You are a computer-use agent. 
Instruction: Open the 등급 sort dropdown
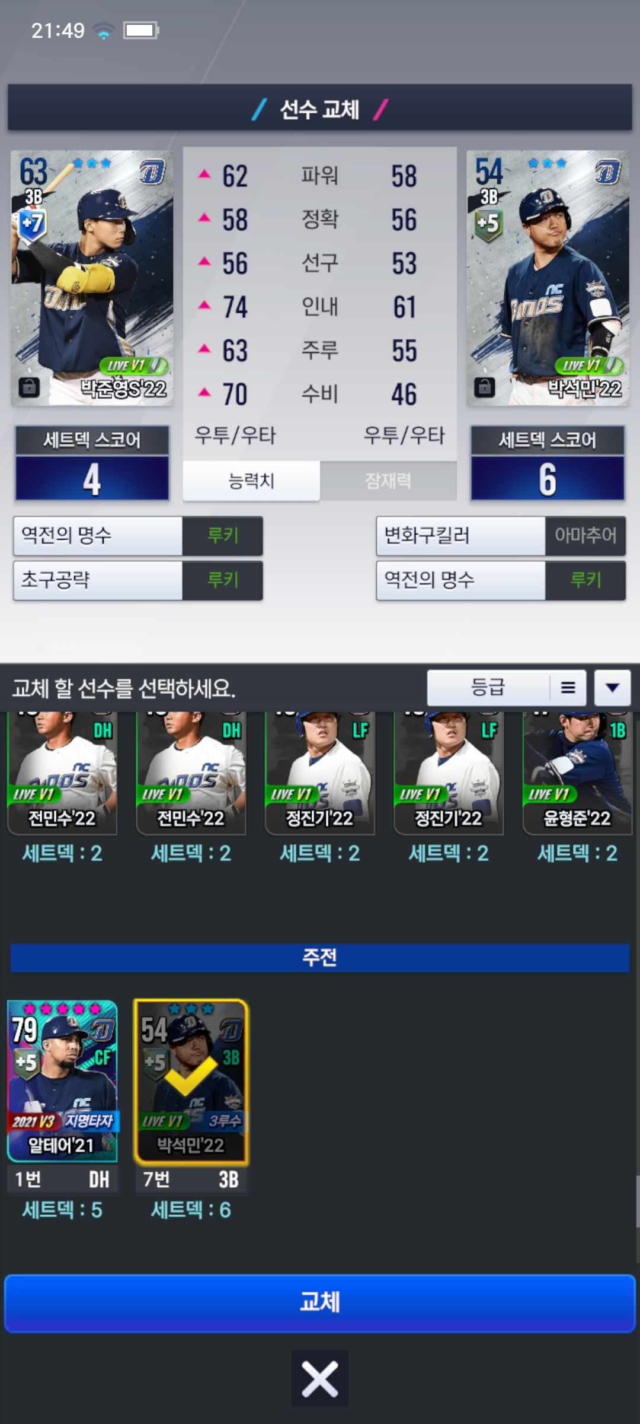[488, 688]
